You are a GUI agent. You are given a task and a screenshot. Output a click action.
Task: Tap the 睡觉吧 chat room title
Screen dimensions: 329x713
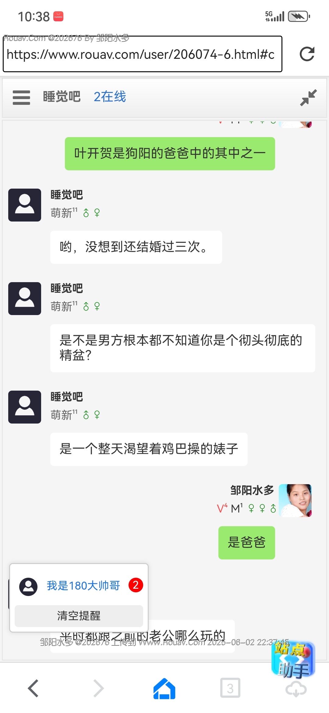[x=62, y=97]
